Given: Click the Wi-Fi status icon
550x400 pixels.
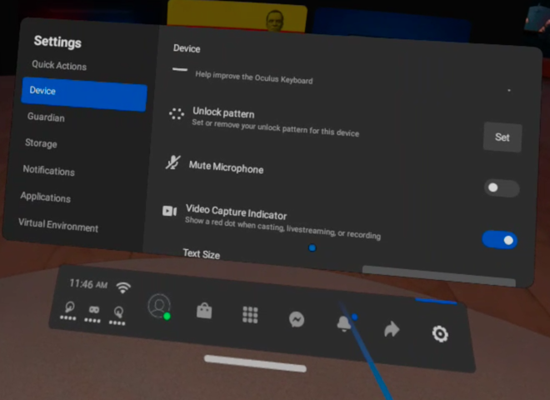Looking at the screenshot, I should coord(123,288).
